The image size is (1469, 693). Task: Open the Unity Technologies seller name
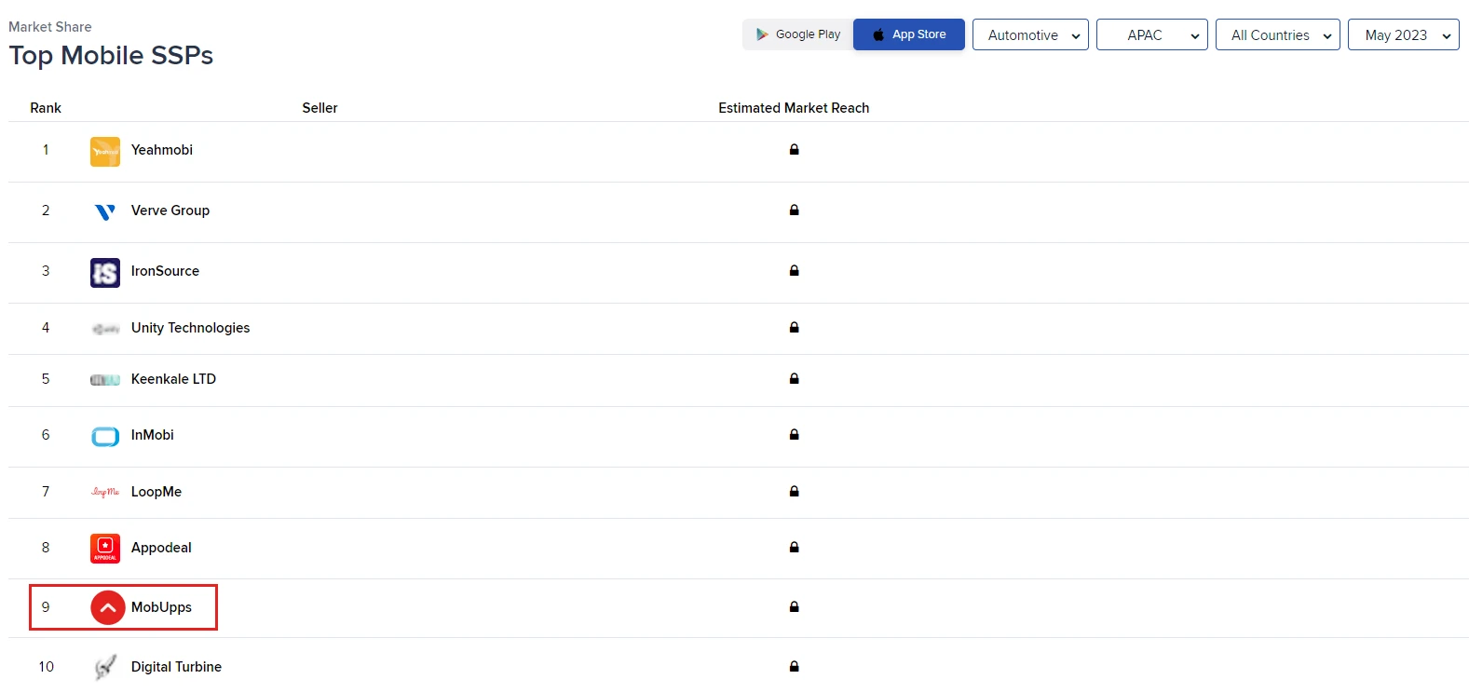[191, 328]
